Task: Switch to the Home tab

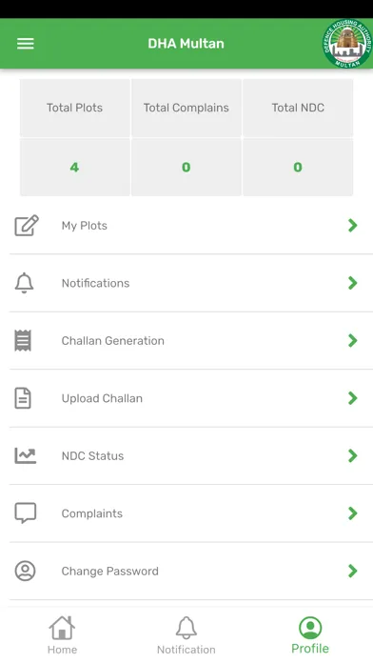Action: (62, 634)
